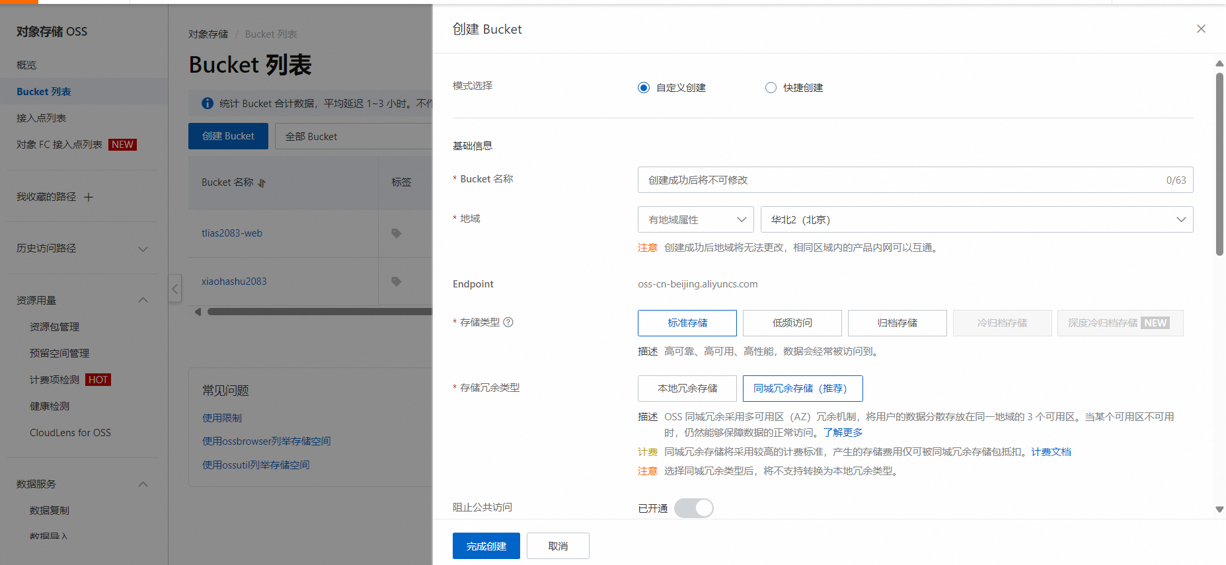
Task: Open the tlias2083-web bucket
Action: coord(232,233)
